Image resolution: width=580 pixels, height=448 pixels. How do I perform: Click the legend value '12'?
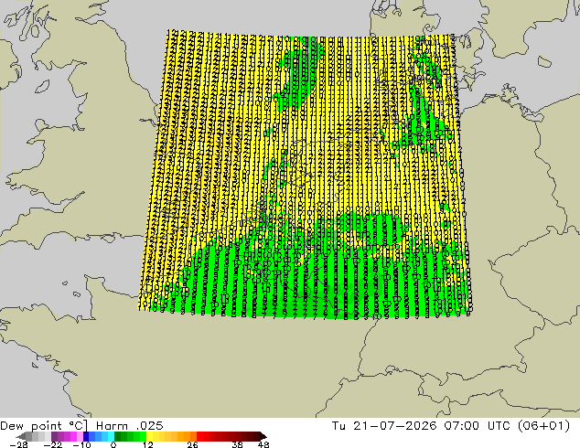point(148,444)
